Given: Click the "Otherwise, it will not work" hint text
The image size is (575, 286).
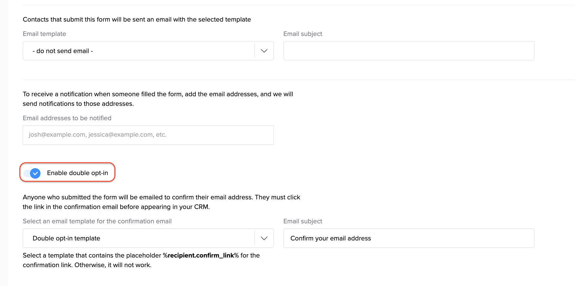Looking at the screenshot, I should coord(113,265).
